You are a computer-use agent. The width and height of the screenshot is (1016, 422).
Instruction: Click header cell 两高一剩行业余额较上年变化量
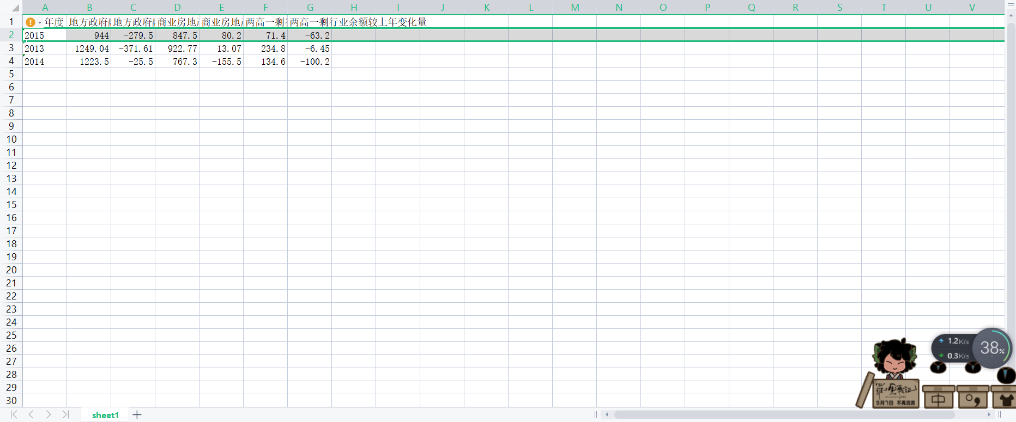(x=358, y=22)
